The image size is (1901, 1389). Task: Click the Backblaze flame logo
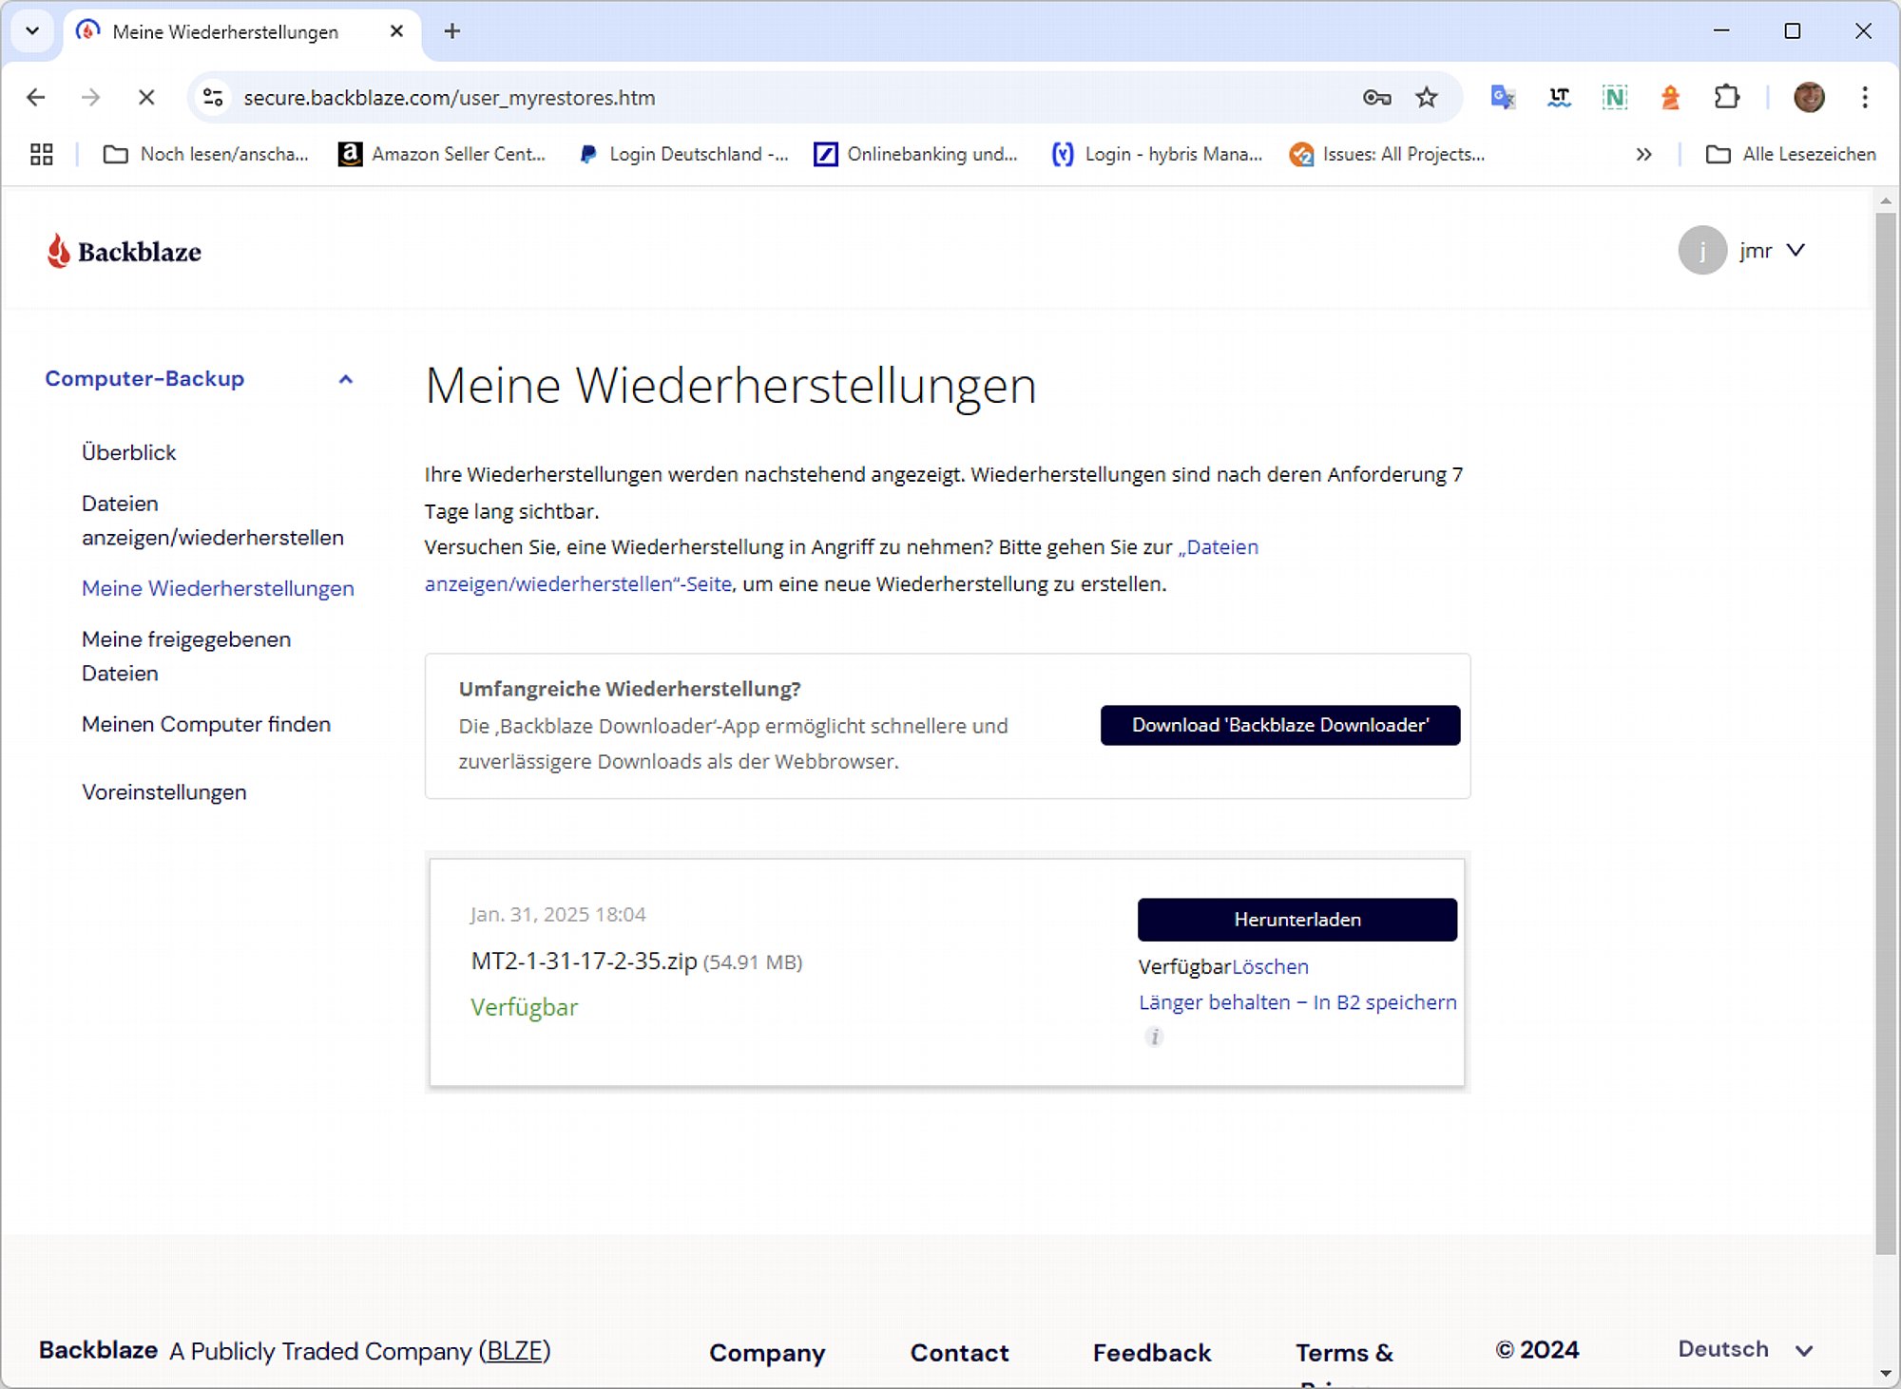(x=59, y=251)
